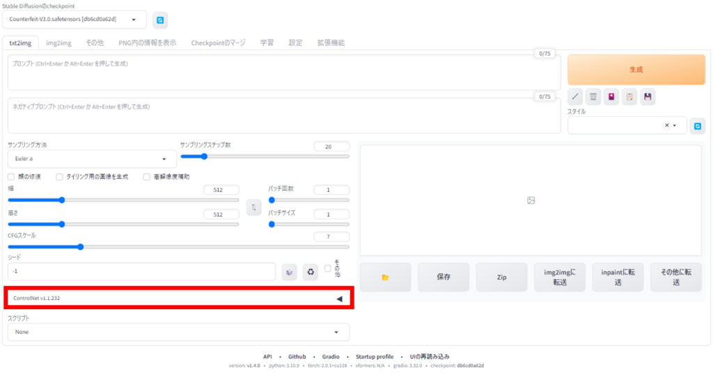
Task: Click the clipboard apply styles icon
Action: [629, 97]
